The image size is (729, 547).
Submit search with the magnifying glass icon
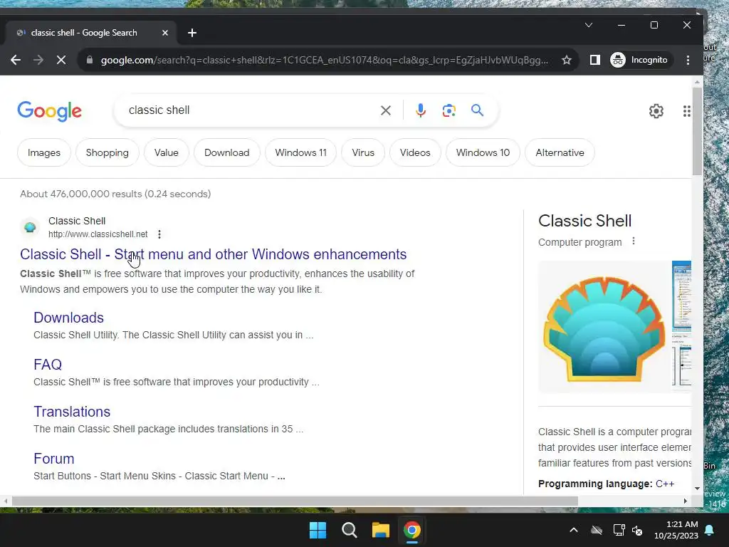pos(477,110)
